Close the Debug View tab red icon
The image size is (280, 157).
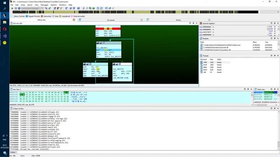point(74,20)
